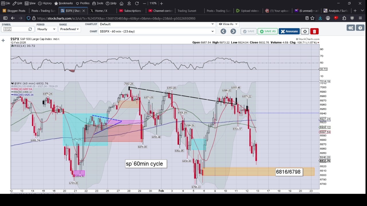Click zoom in plus icon near 110%
Screen dimensions: 367x206
161,3
